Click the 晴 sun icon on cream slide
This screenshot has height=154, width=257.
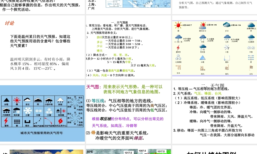tap(178, 25)
